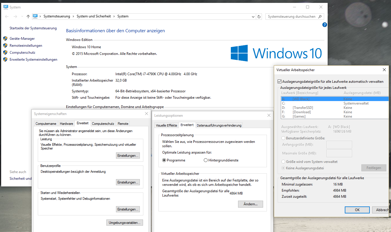Viewport: 391px width, 232px height.
Task: Open address bar history dropdown
Action: (253, 17)
